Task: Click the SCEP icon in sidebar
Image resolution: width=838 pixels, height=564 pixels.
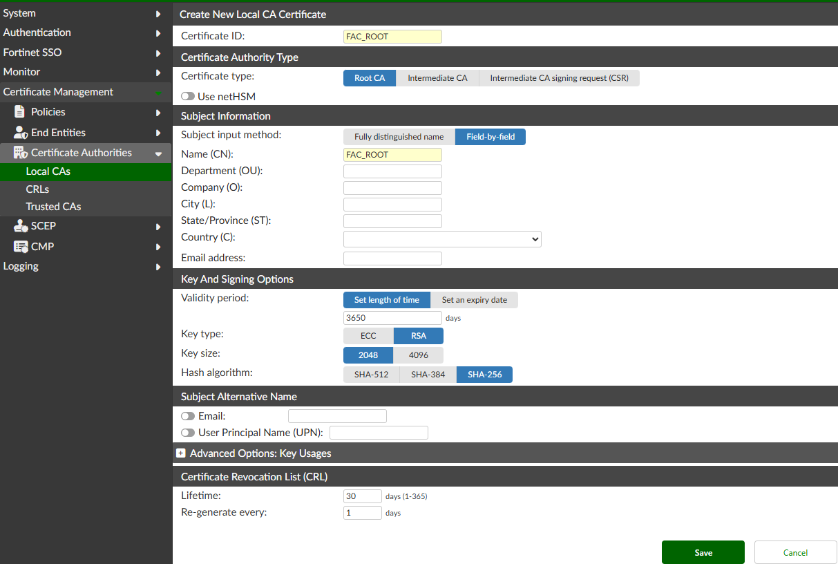Action: coord(20,226)
